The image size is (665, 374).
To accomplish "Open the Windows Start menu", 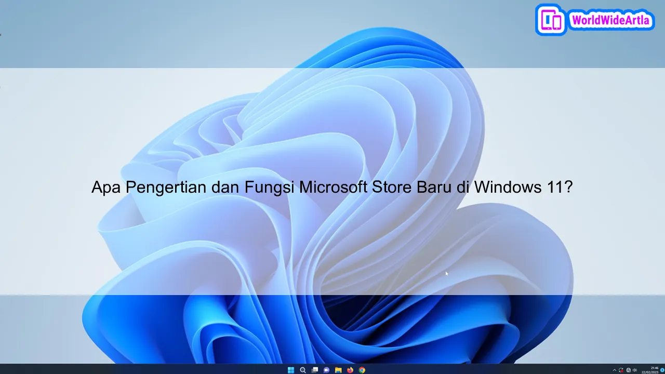I will click(291, 370).
